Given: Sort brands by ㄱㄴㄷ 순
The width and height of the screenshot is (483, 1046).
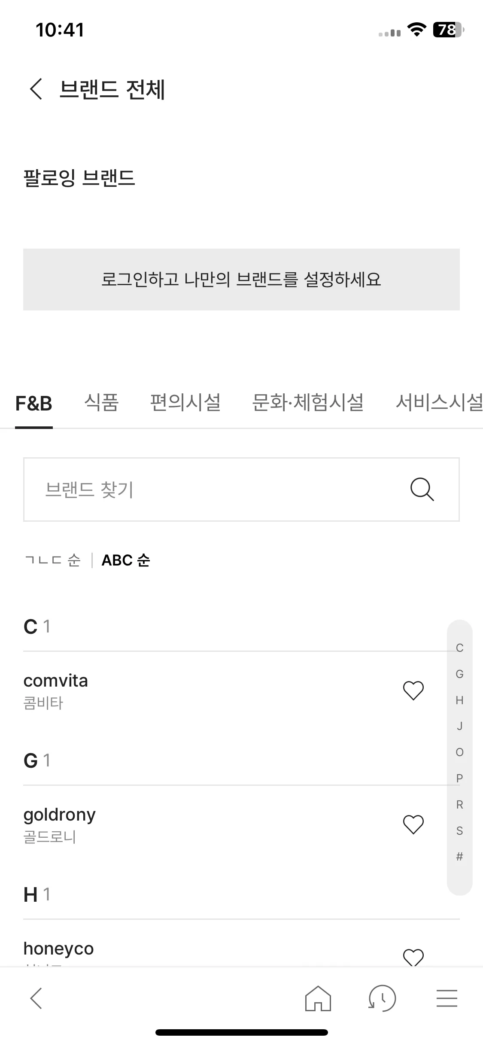Looking at the screenshot, I should click(53, 560).
